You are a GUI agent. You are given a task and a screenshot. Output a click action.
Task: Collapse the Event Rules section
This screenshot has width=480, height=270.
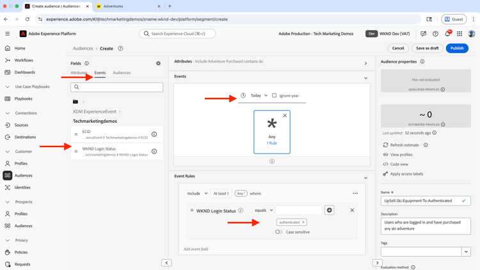(x=365, y=178)
